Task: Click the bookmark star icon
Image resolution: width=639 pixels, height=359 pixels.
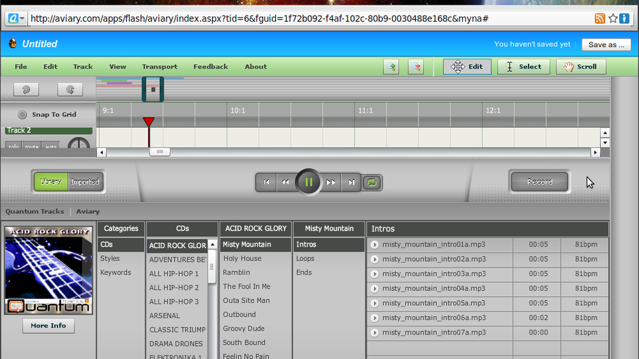Action: click(x=613, y=18)
